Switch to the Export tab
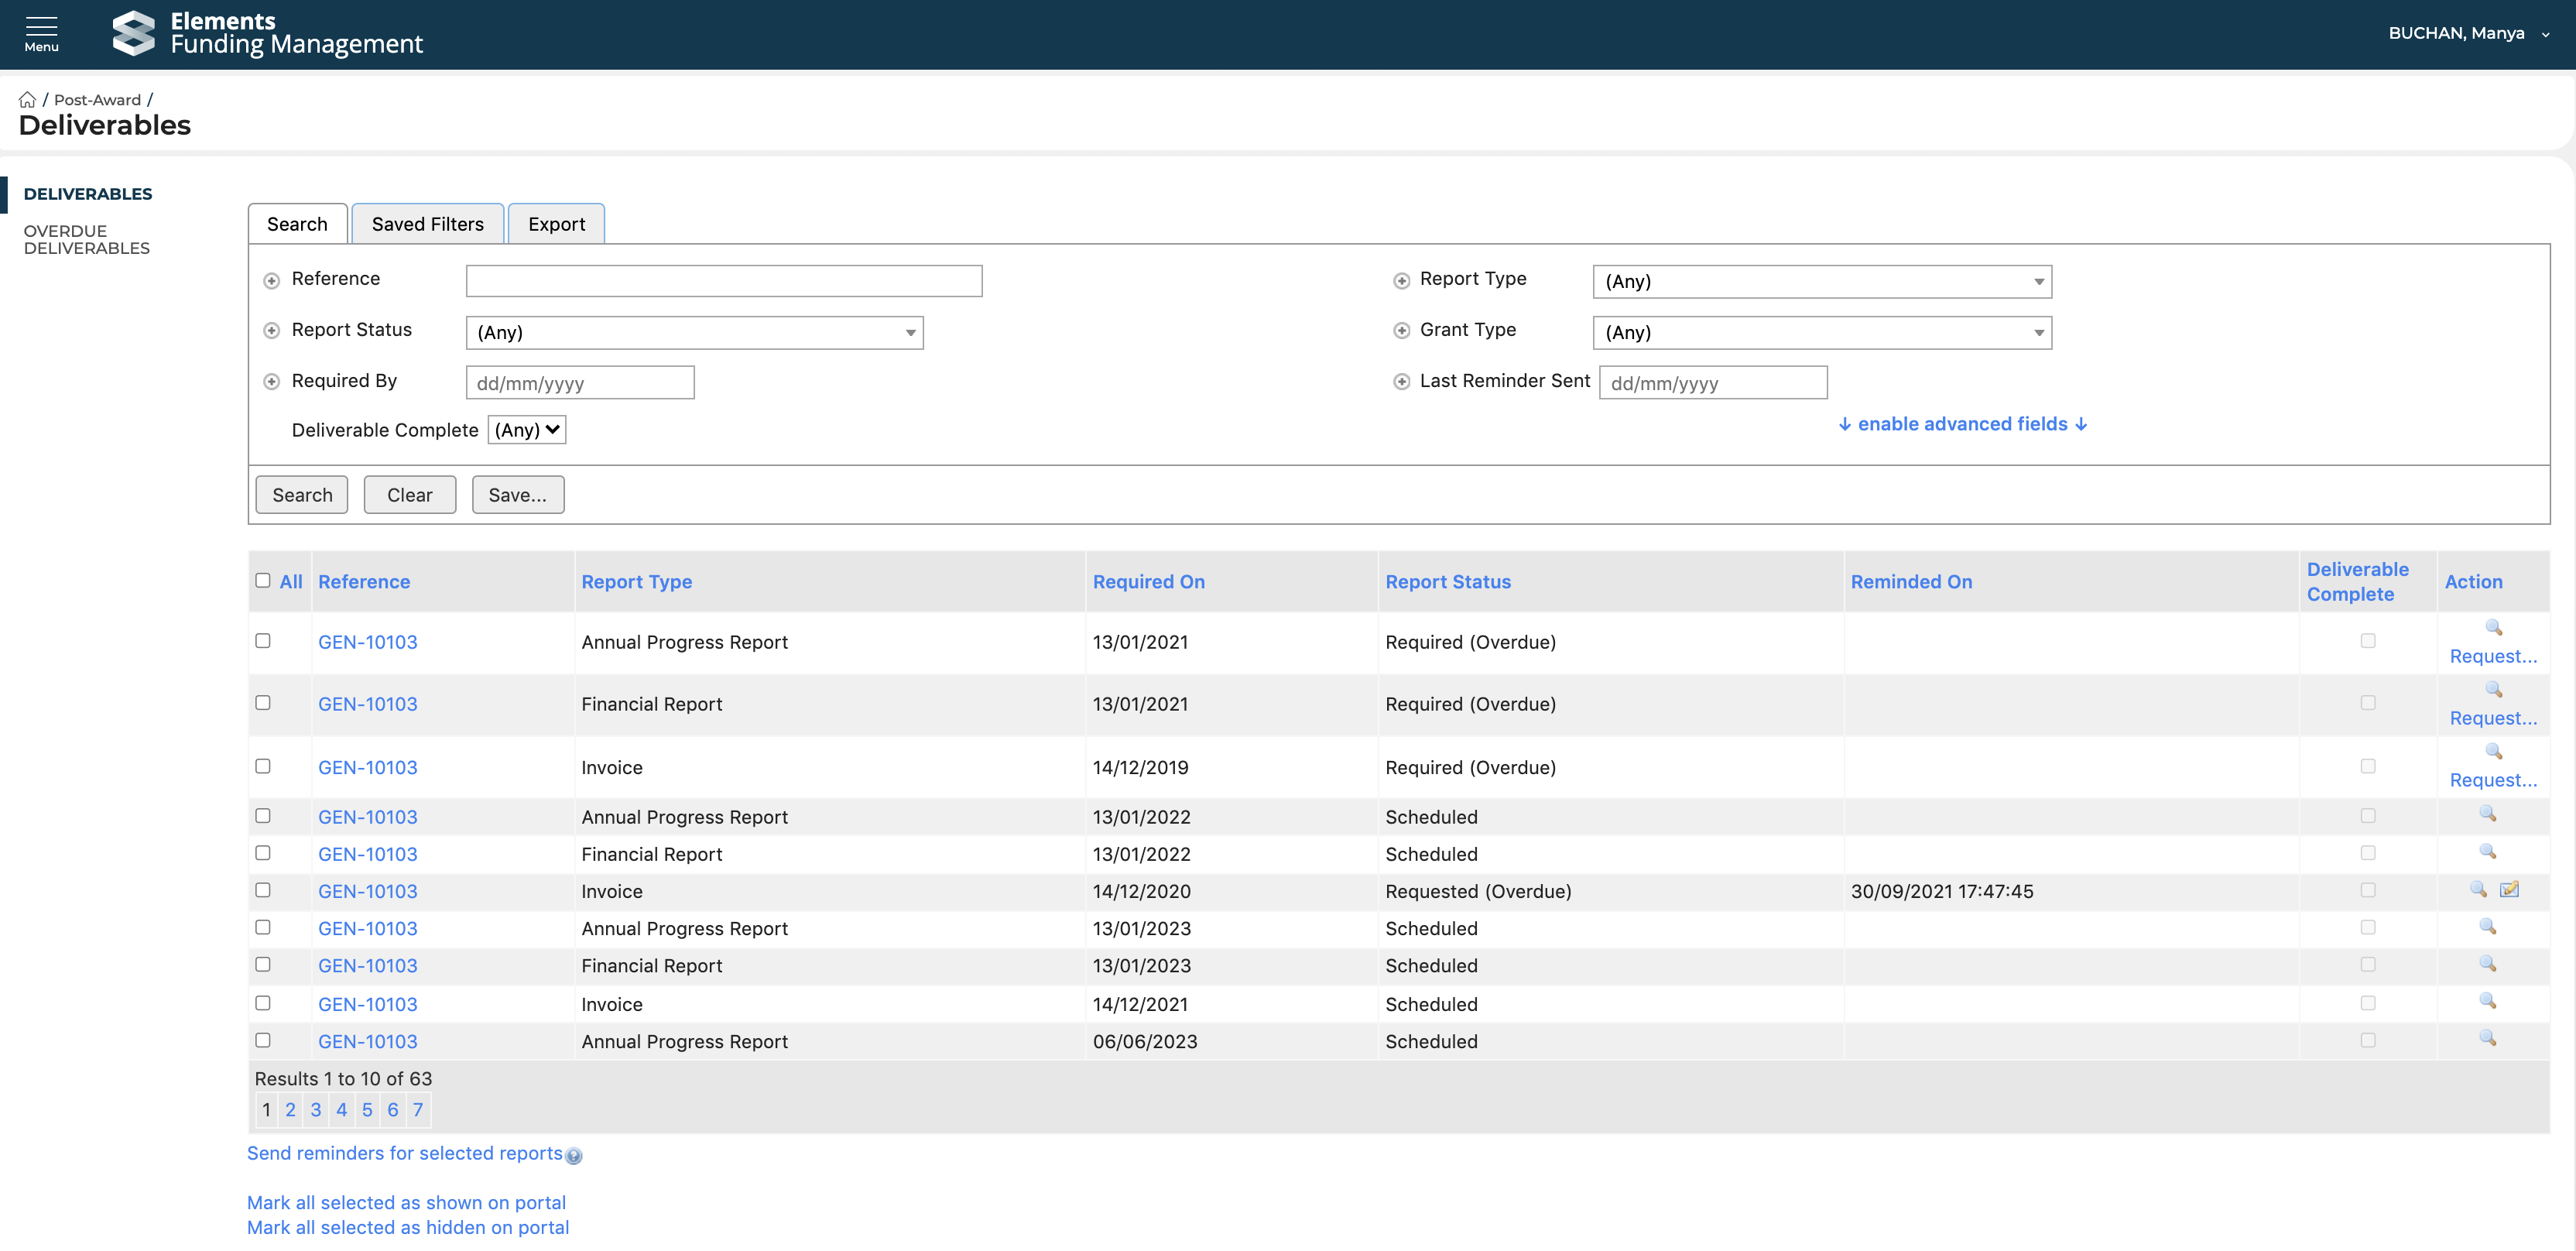 click(556, 224)
